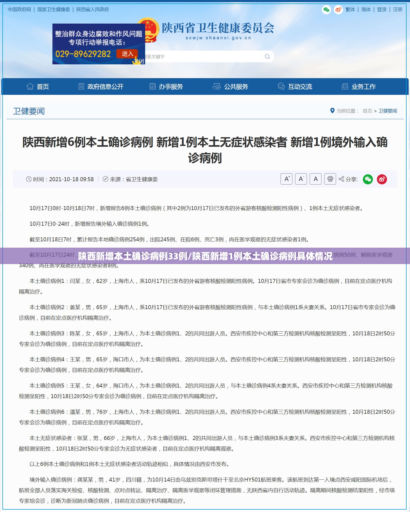
Task: Click 首页 in breadcrumb trail
Action: pyautogui.click(x=367, y=111)
